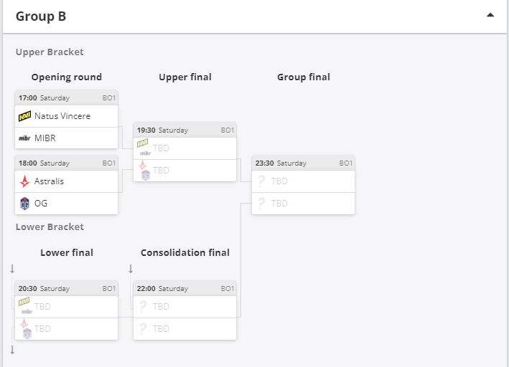Open the 20:30 Lower final match

click(66, 289)
